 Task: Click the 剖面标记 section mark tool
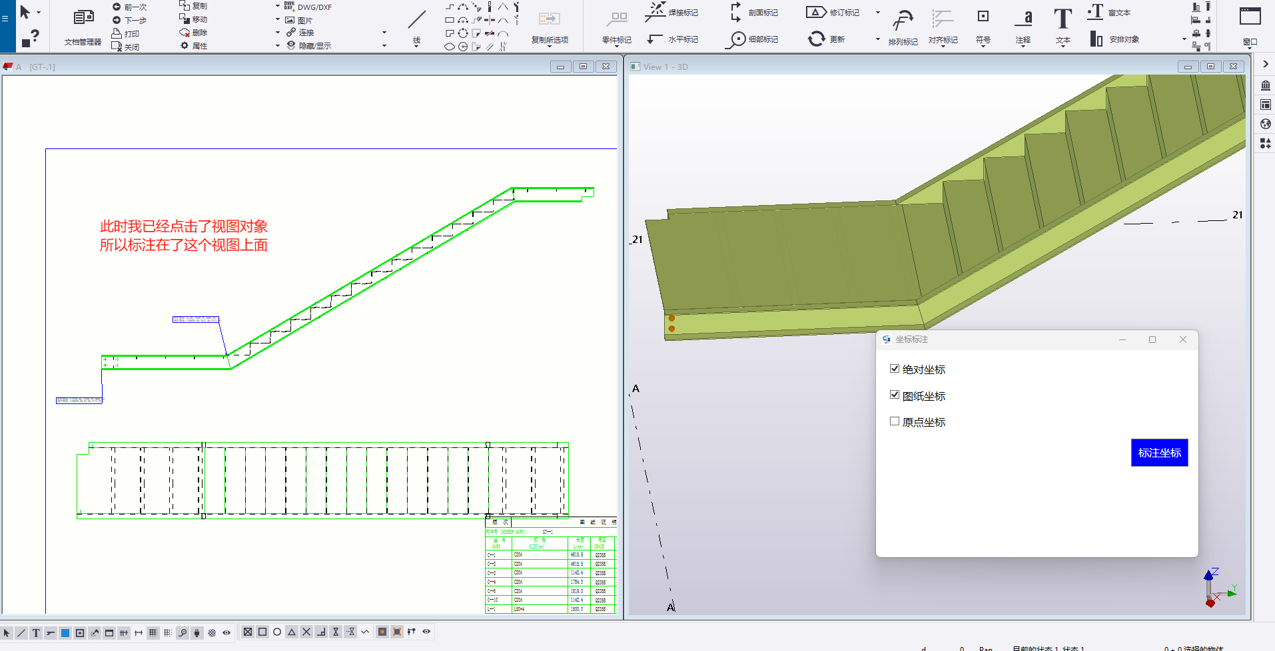tap(754, 12)
